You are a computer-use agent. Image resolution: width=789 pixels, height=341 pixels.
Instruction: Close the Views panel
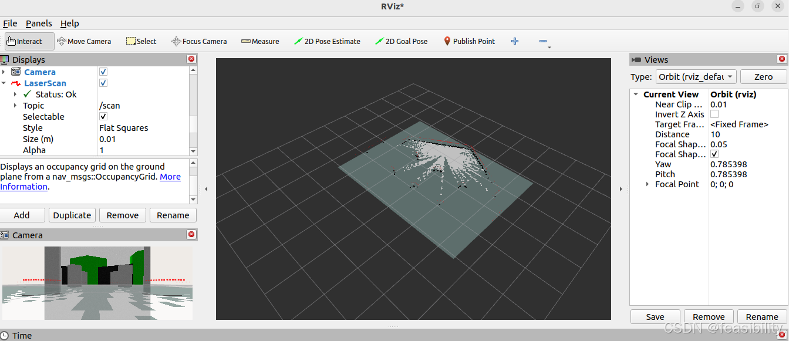coord(782,59)
